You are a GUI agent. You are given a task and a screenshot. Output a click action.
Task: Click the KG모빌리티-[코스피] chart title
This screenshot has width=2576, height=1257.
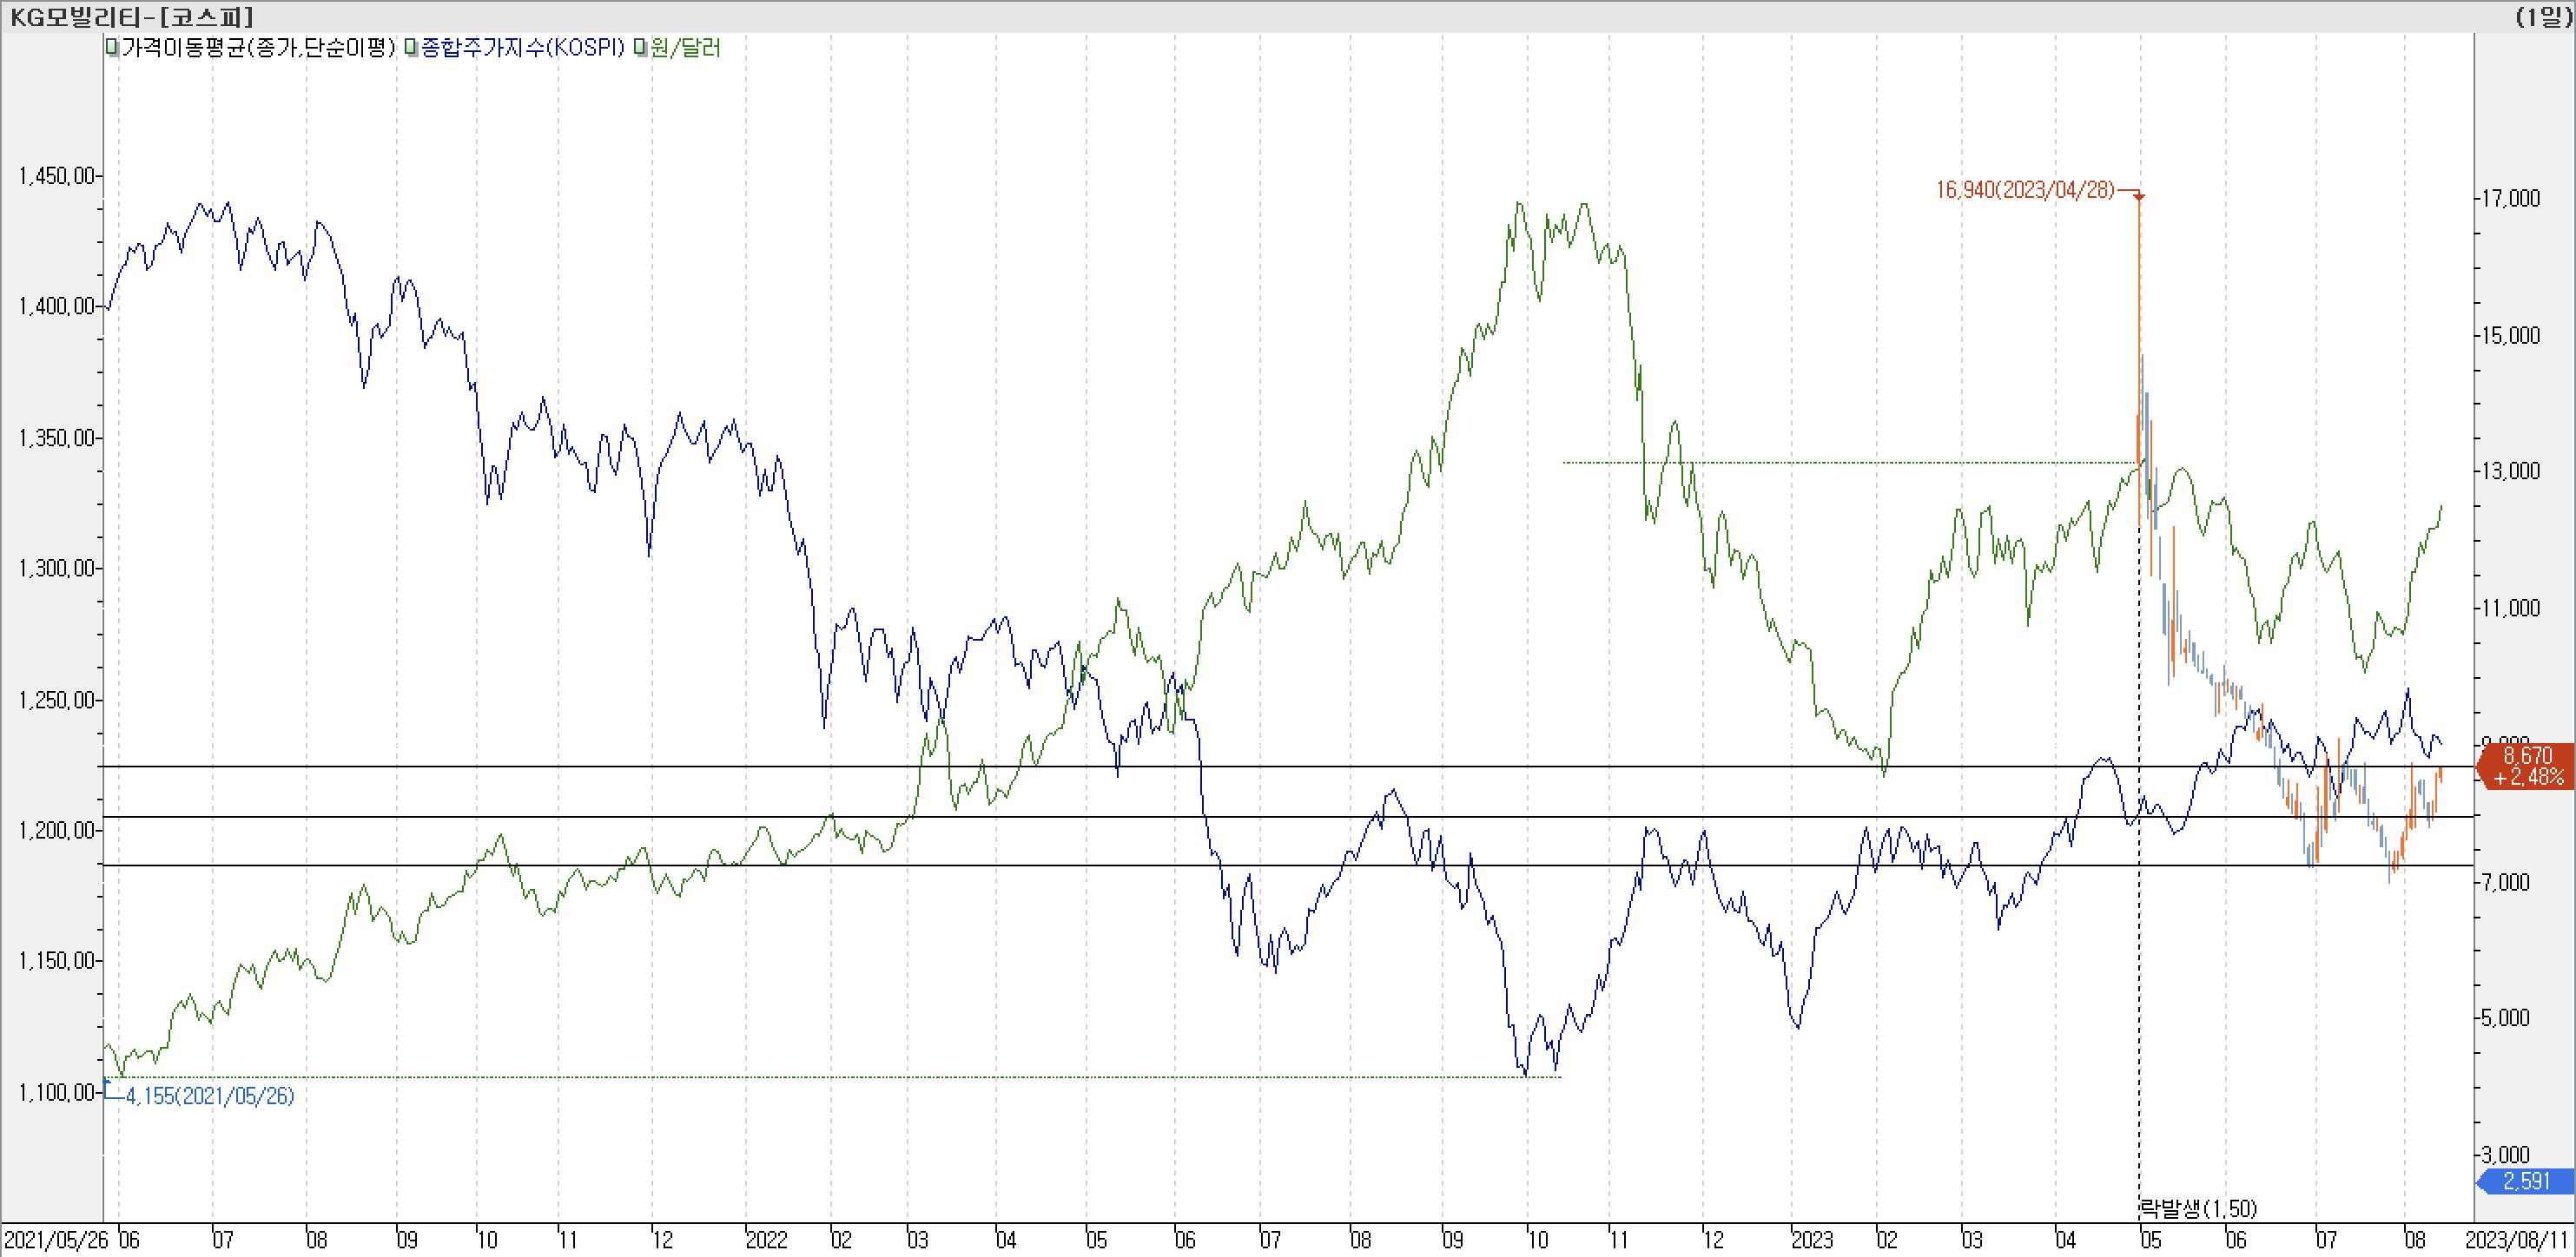click(131, 17)
